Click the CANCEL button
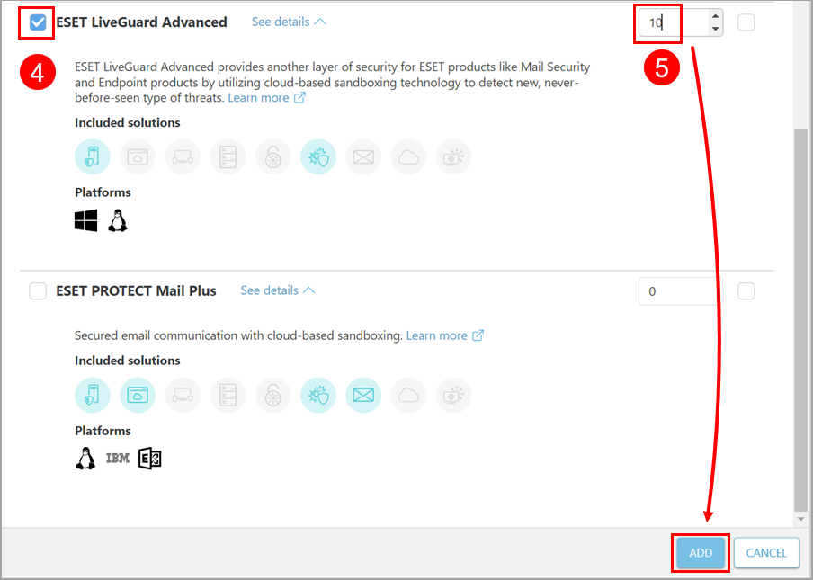The height and width of the screenshot is (580, 813). [766, 552]
